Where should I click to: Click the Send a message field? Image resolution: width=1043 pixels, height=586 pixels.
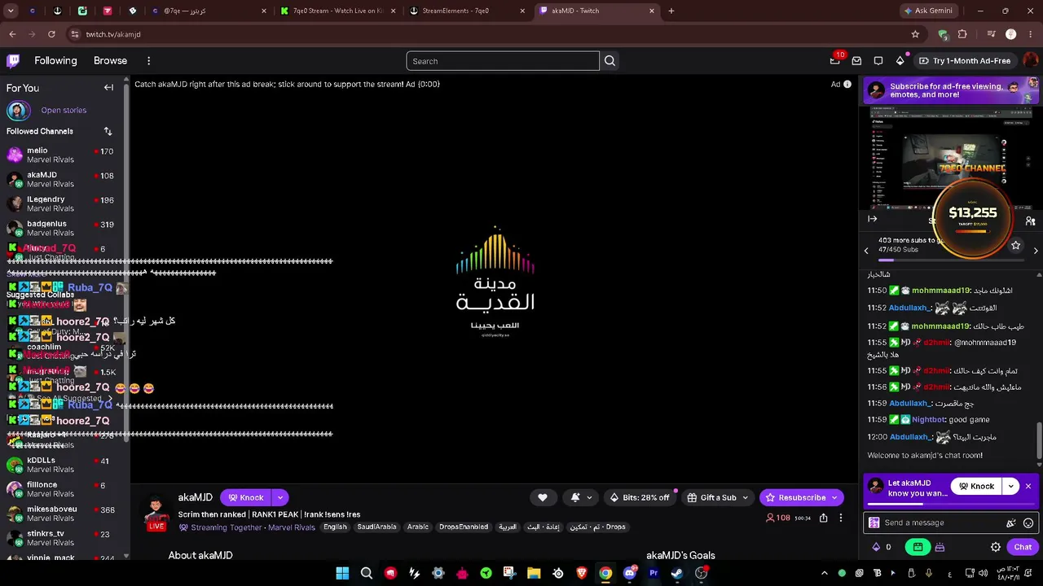(952, 523)
